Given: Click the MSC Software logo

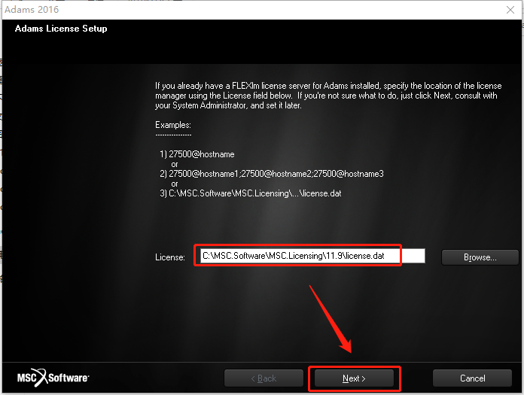Looking at the screenshot, I should (x=53, y=378).
